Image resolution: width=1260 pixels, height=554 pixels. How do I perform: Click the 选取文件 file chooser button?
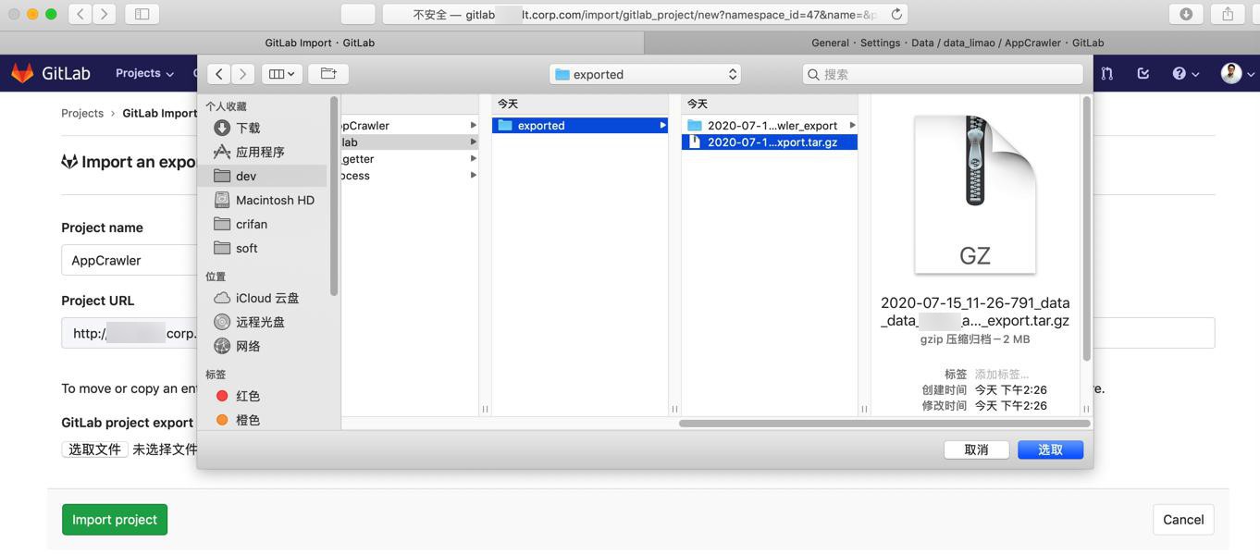(x=94, y=449)
